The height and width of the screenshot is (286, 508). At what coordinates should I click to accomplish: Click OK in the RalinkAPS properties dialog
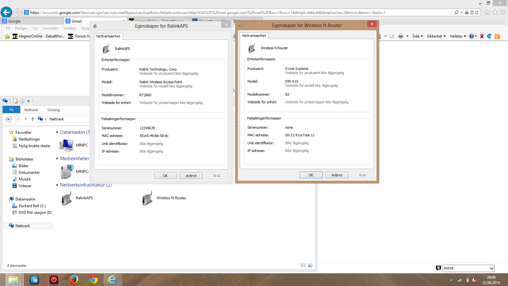coord(165,176)
